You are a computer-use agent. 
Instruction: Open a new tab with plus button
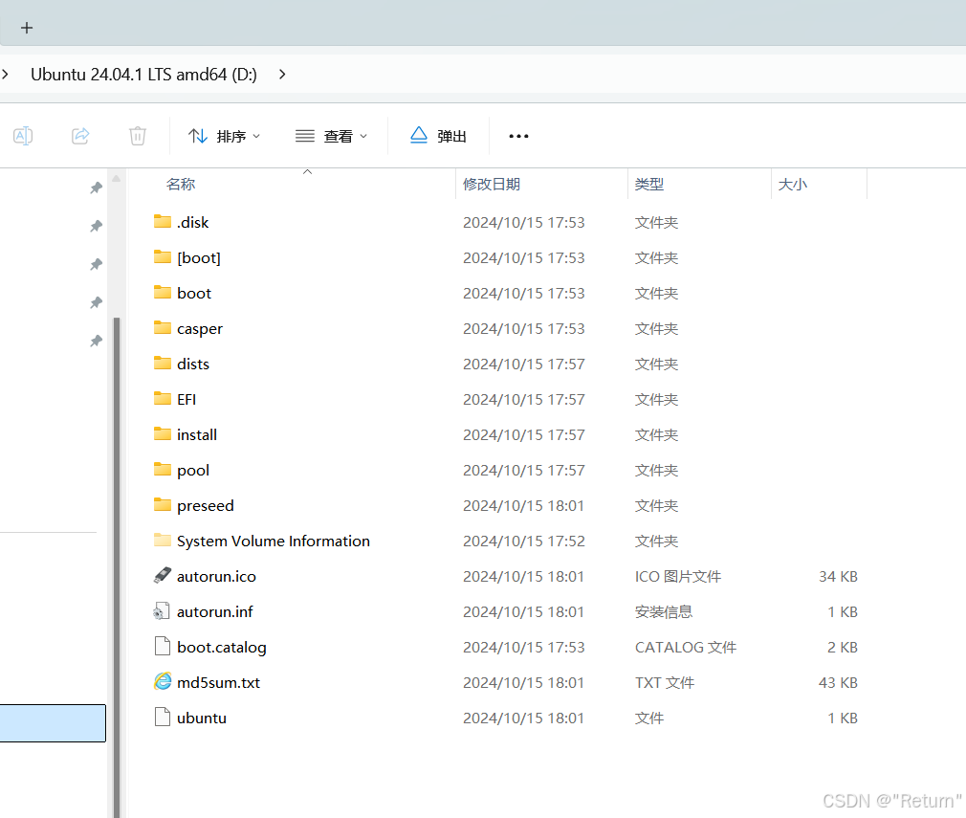tap(27, 28)
